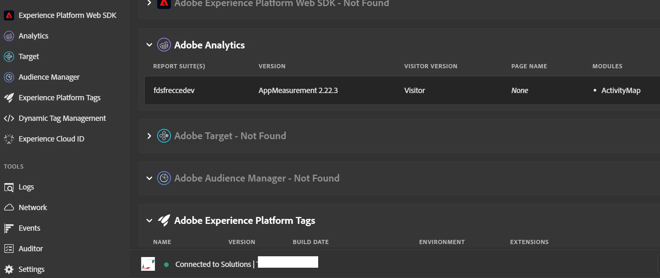Viewport: 660px width, 278px height.
Task: Click the Audience Manager sidebar icon
Action: (x=9, y=77)
